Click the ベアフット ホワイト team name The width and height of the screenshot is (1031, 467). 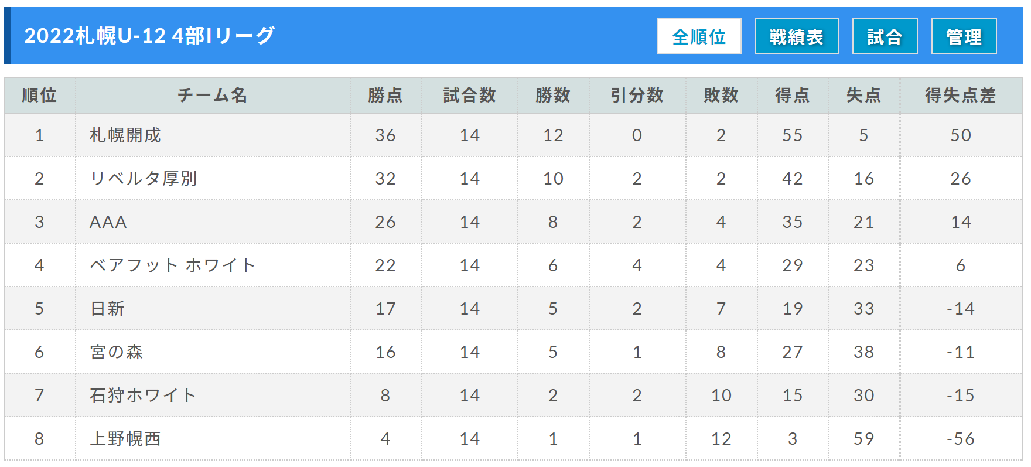click(172, 265)
